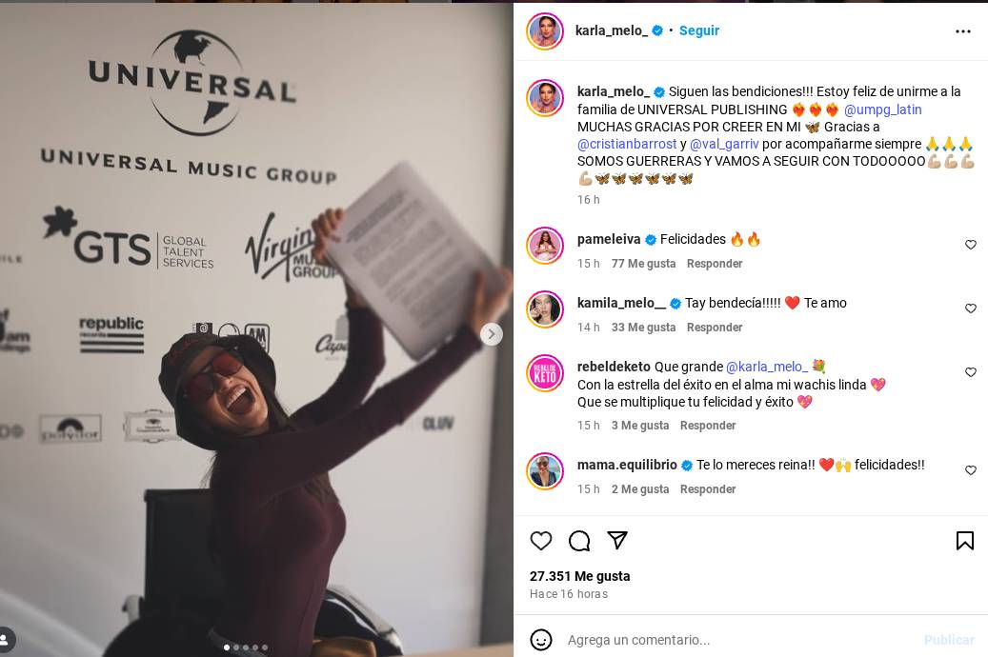The image size is (988, 657).
Task: View tagged people icon on the photo
Action: click(x=6, y=639)
